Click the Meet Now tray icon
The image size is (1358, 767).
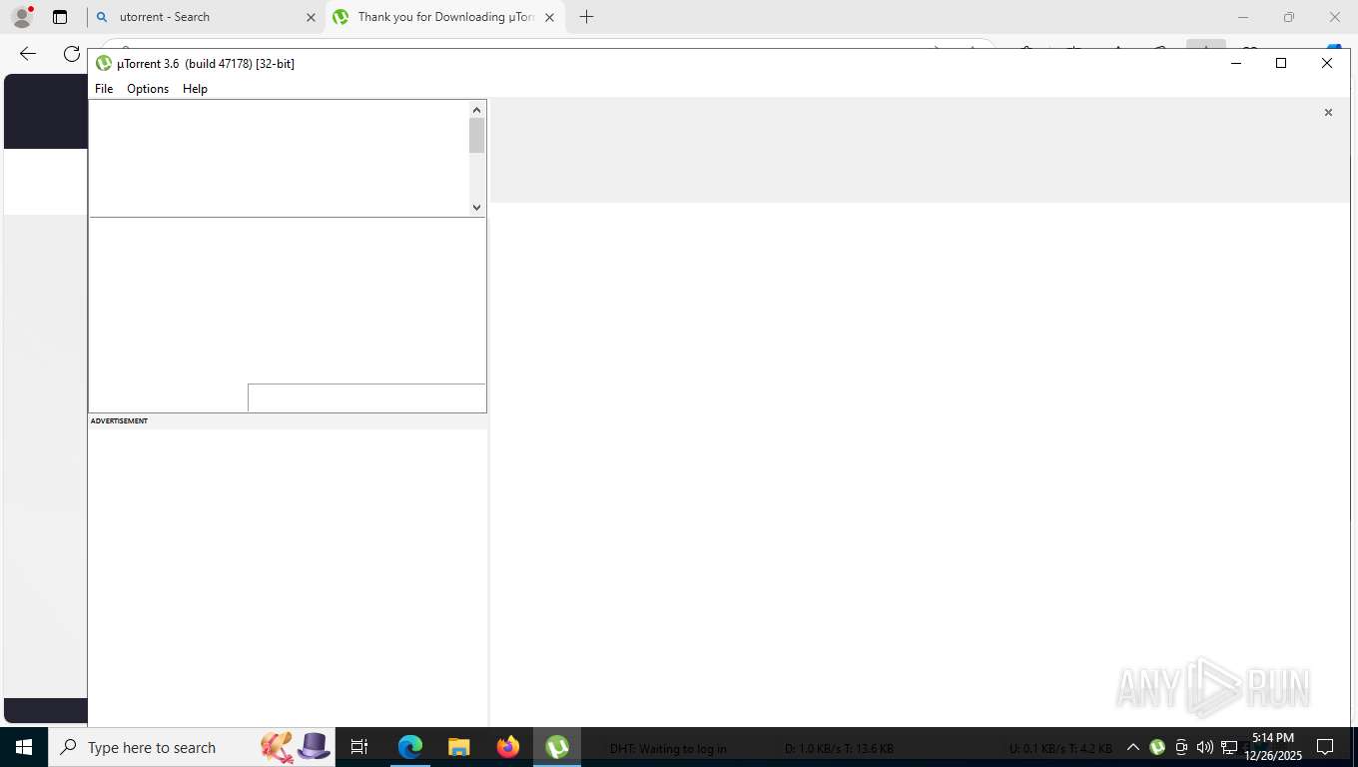1181,747
